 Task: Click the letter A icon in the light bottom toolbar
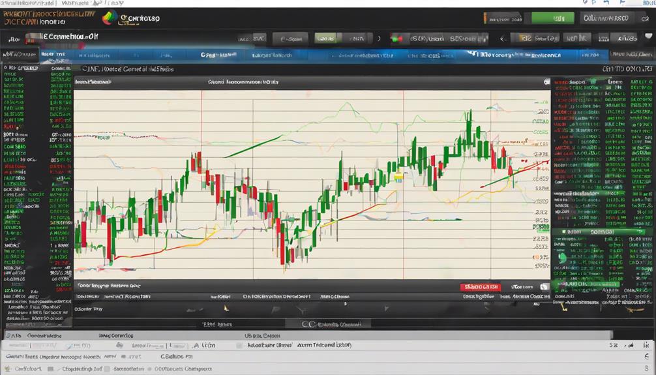click(x=196, y=346)
